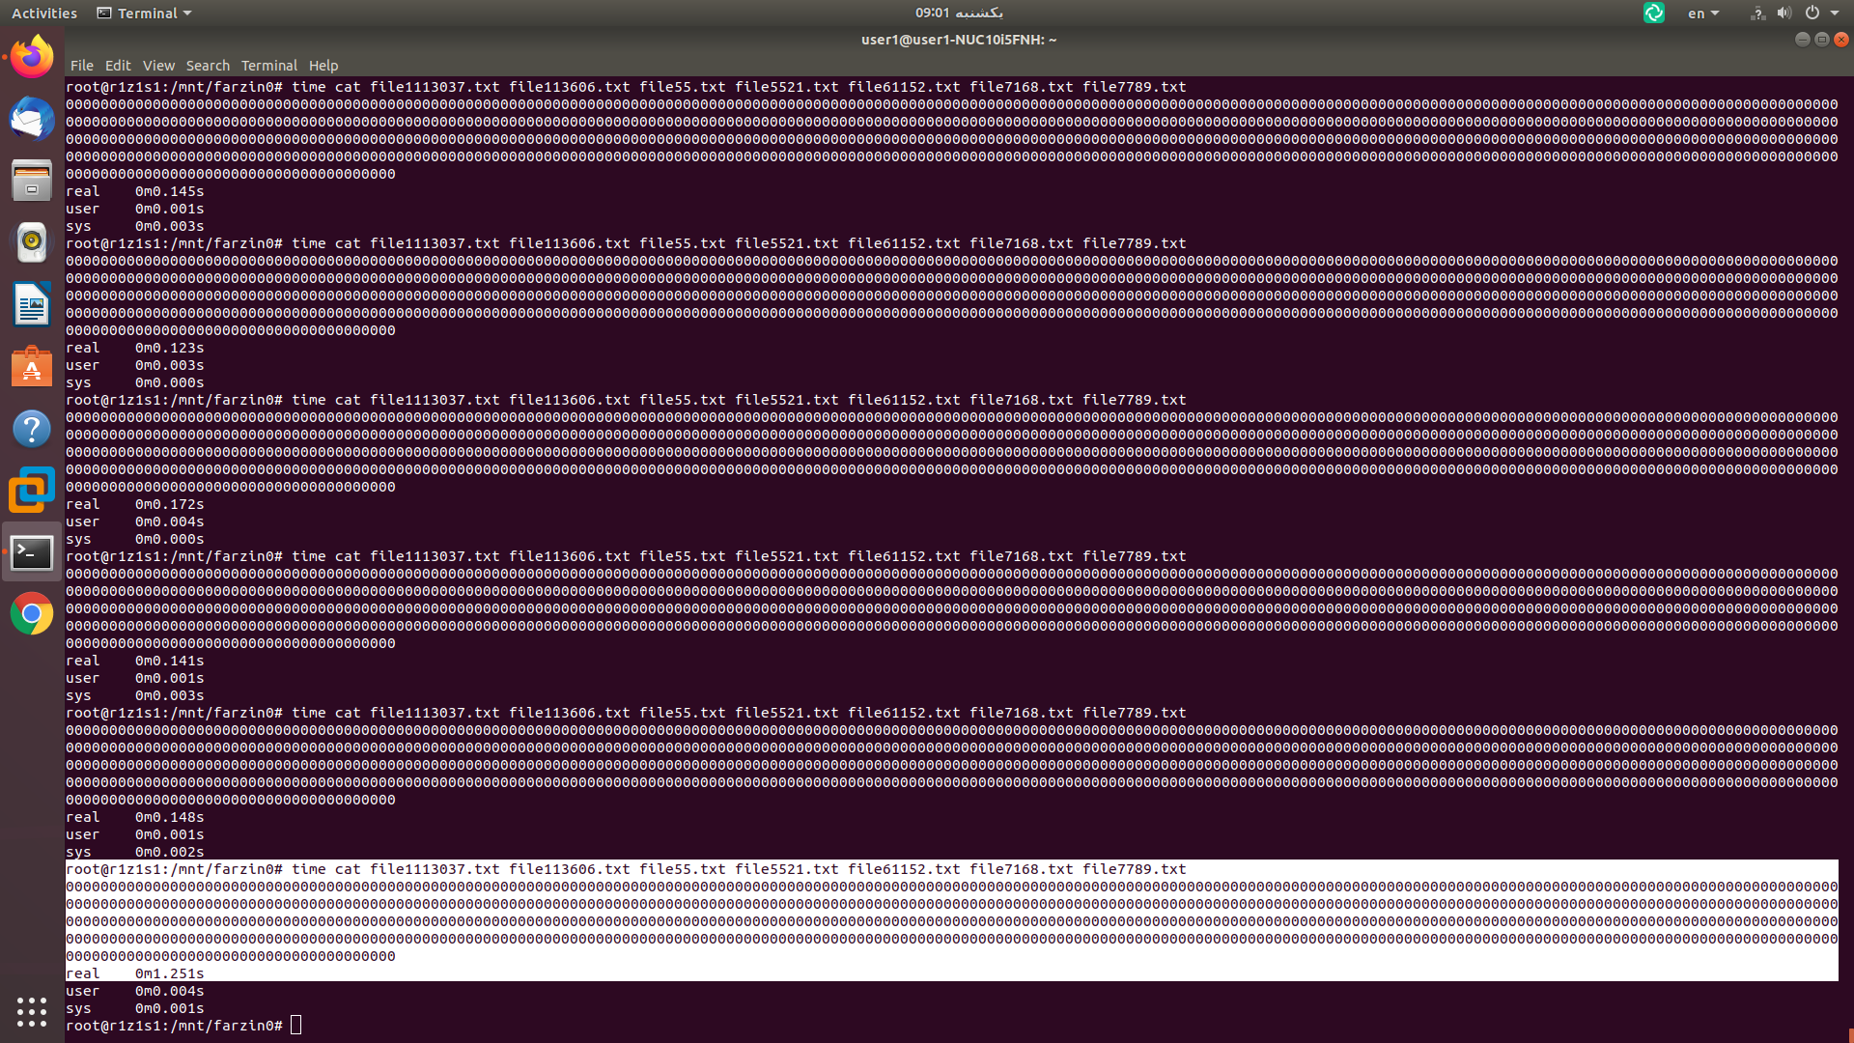Launch LibreOffice Writer from dock
This screenshot has height=1043, width=1854.
pyautogui.click(x=32, y=305)
